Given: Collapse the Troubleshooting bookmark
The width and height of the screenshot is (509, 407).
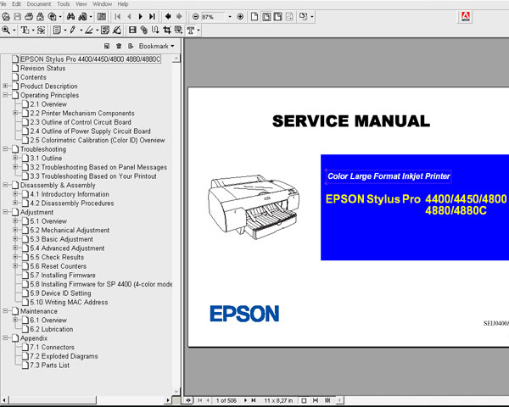Looking at the screenshot, I should (6, 149).
